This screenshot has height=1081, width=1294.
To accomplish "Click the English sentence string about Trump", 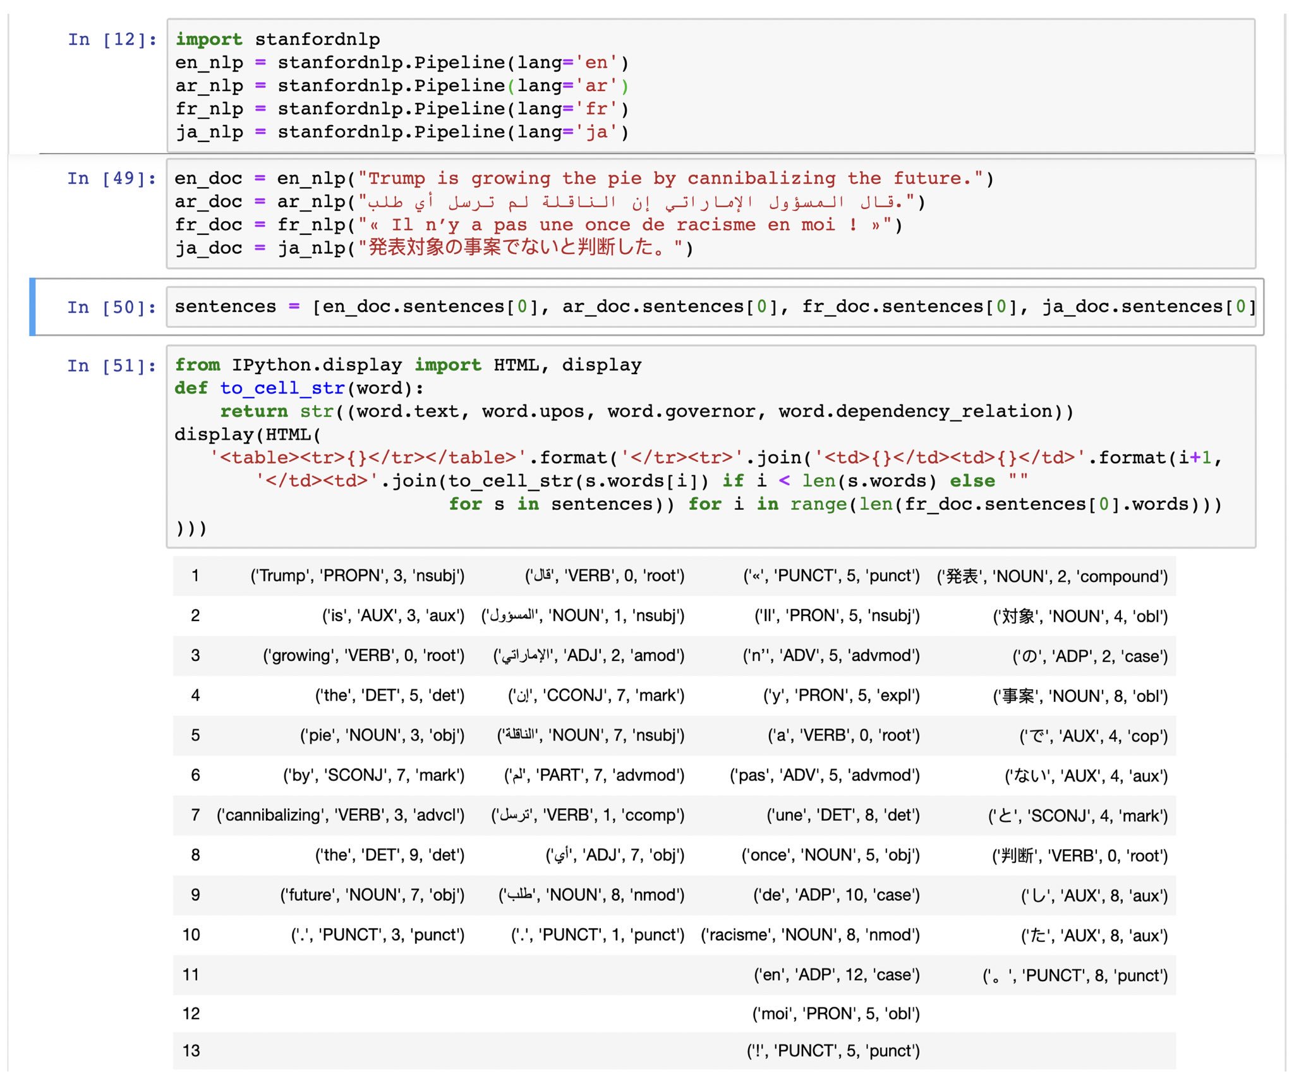I will [x=670, y=179].
